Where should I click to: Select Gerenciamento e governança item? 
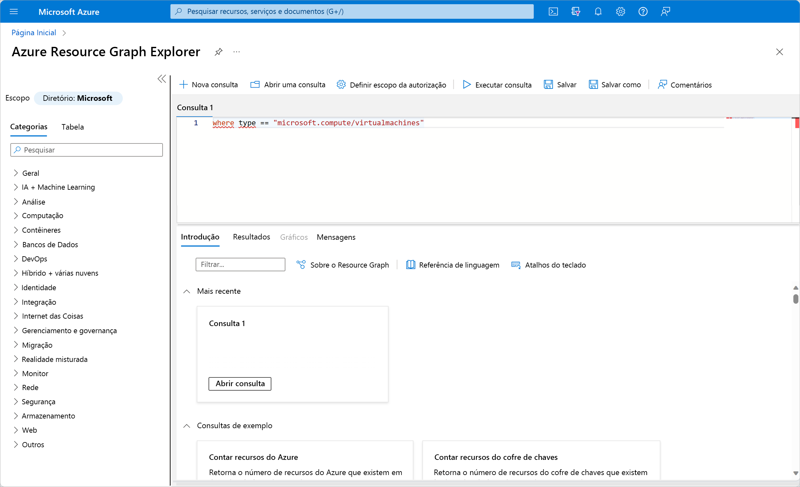(69, 331)
